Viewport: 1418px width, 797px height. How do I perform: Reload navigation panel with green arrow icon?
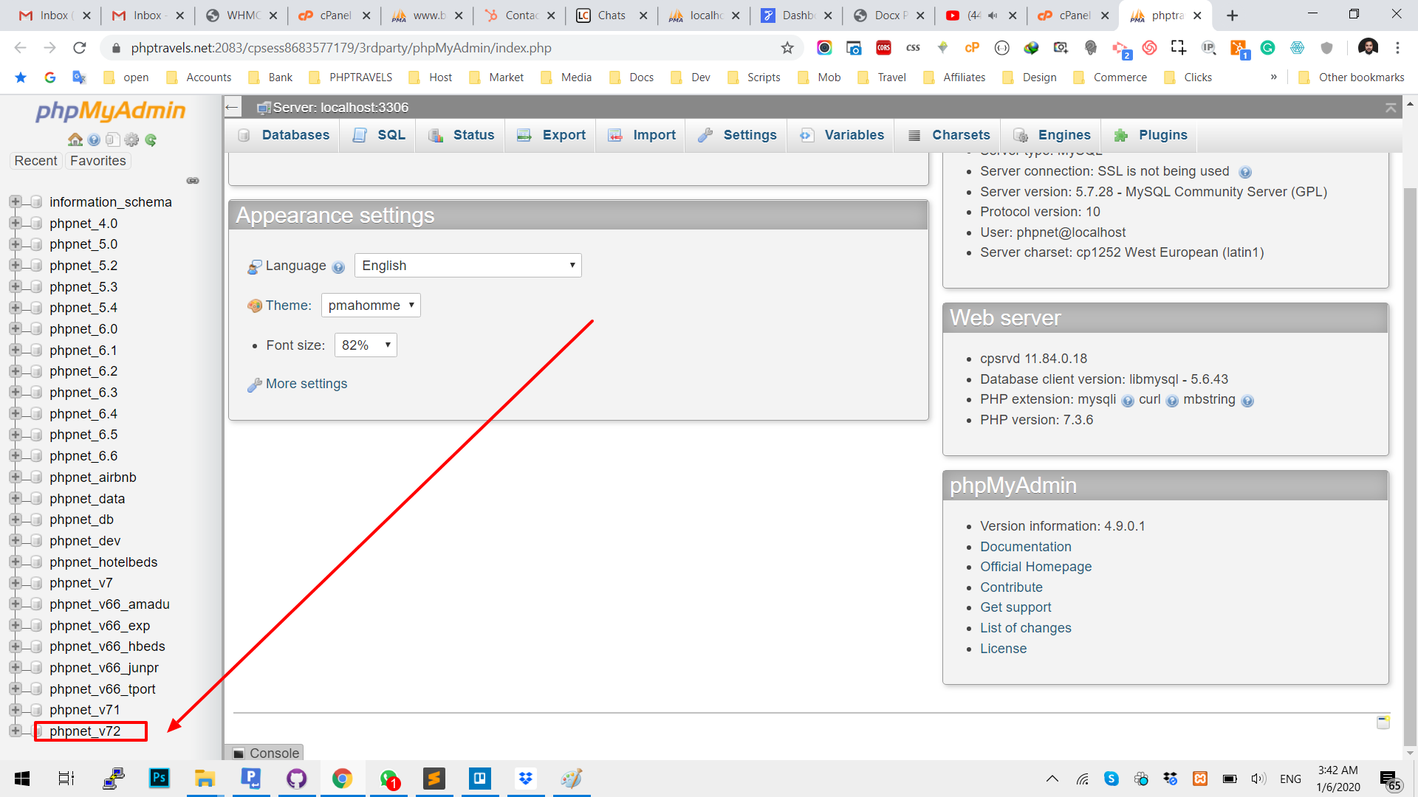coord(151,139)
